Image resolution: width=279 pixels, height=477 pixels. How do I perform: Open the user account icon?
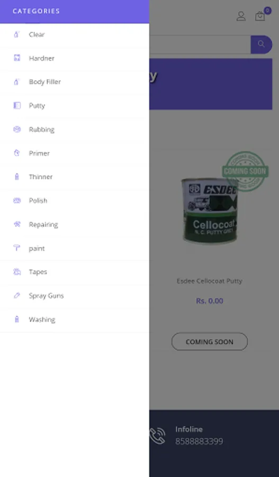point(241,16)
